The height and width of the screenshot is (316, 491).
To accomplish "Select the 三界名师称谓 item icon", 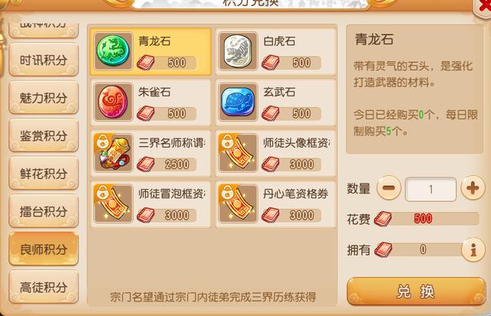I will (x=114, y=153).
